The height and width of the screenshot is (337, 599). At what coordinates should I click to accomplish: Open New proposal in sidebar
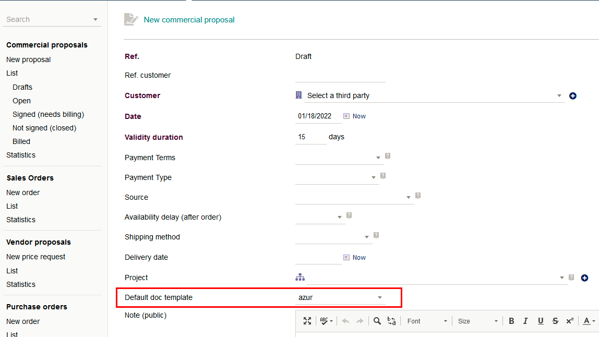point(28,59)
